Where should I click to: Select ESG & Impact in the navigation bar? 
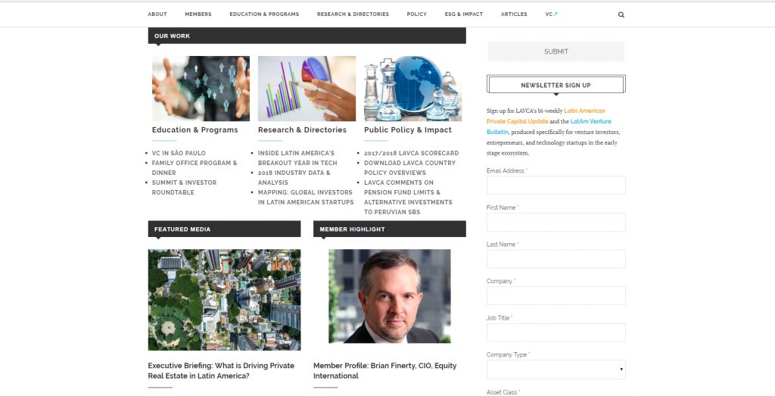tap(464, 14)
